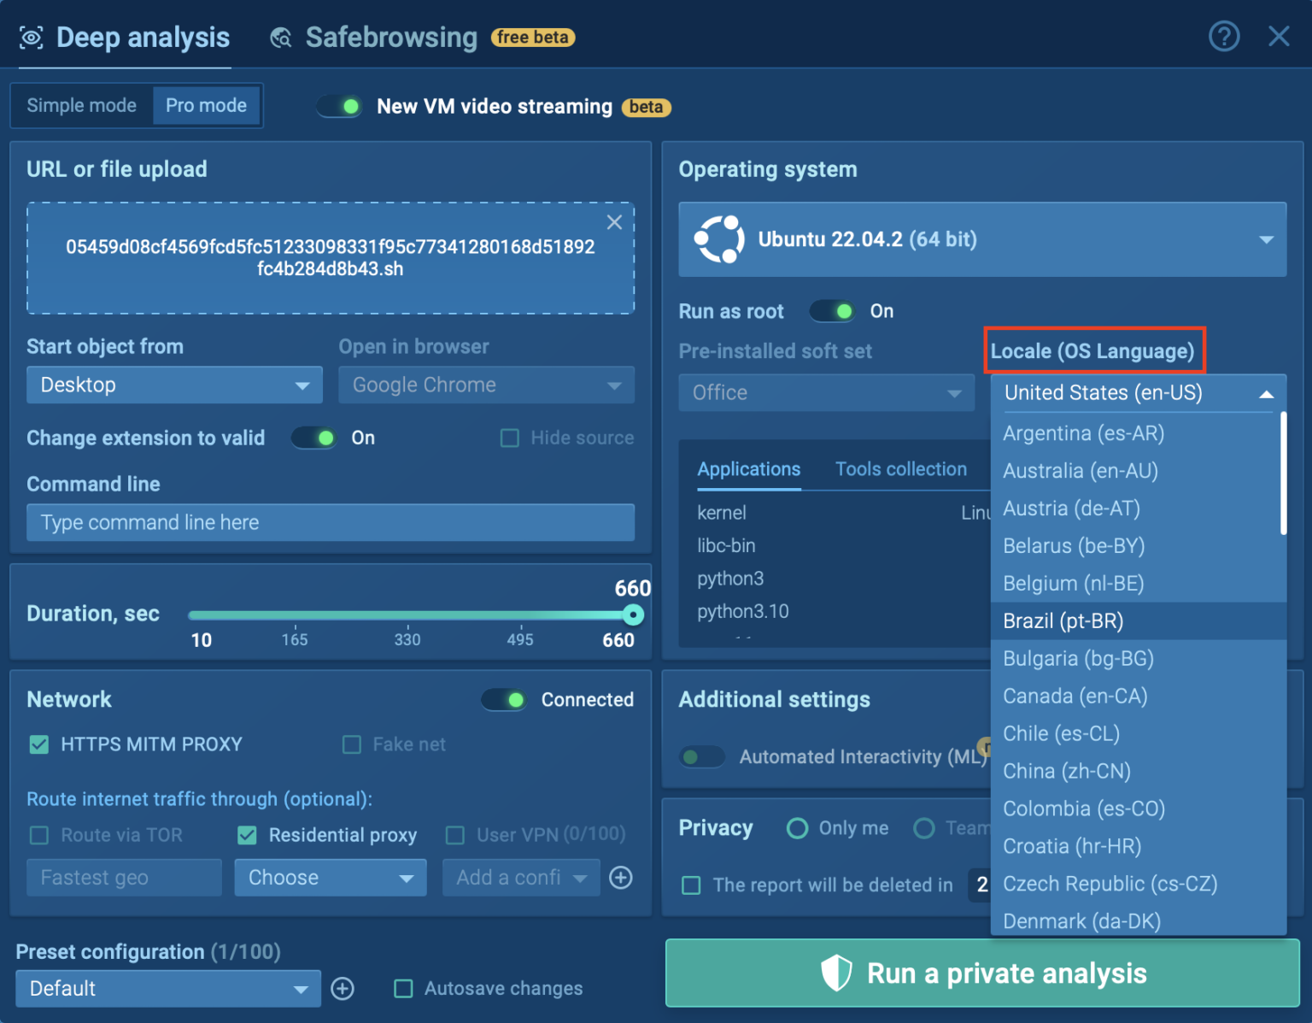The width and height of the screenshot is (1312, 1023).
Task: Toggle New VM video streaming switch
Action: pyautogui.click(x=340, y=107)
